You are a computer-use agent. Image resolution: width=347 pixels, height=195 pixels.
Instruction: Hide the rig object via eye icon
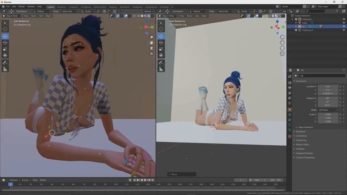pyautogui.click(x=344, y=27)
